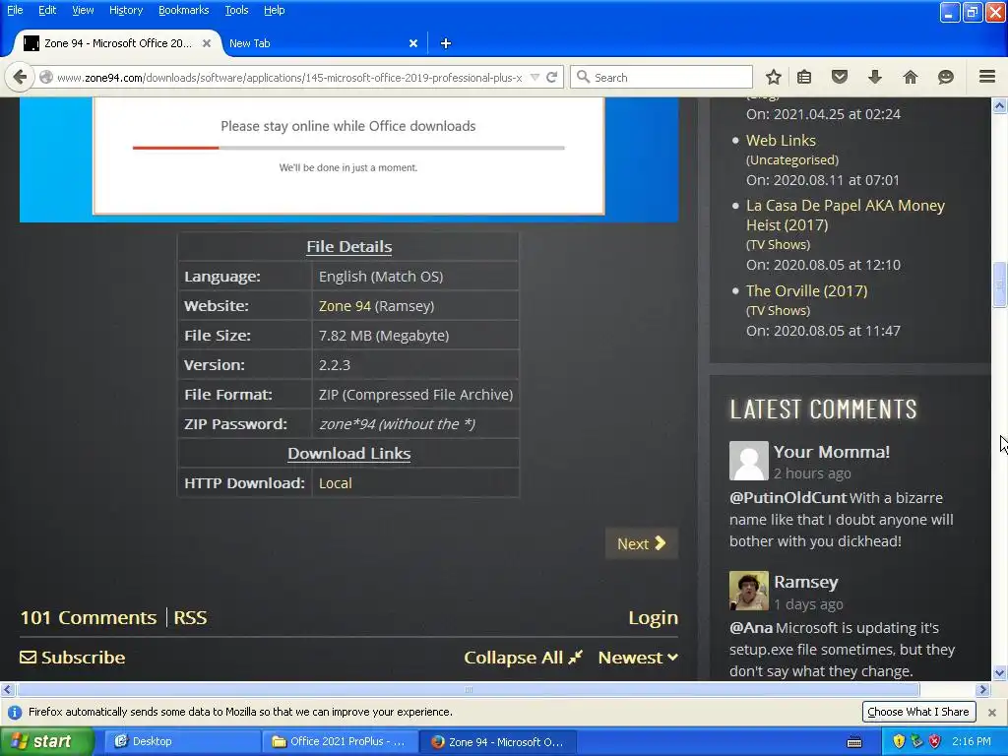Save to Pocket icon
Image resolution: width=1008 pixels, height=756 pixels.
pyautogui.click(x=840, y=77)
